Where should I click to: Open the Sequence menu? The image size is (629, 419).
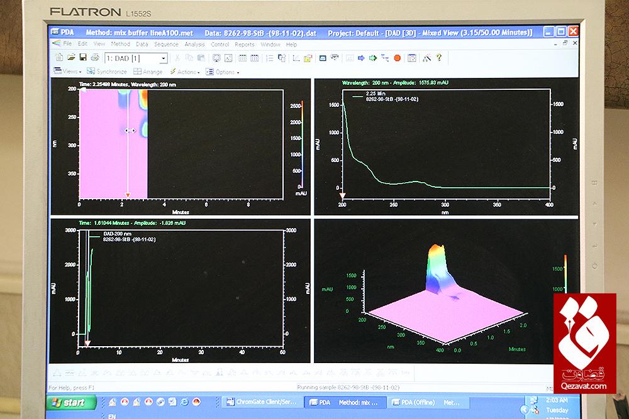pos(166,45)
